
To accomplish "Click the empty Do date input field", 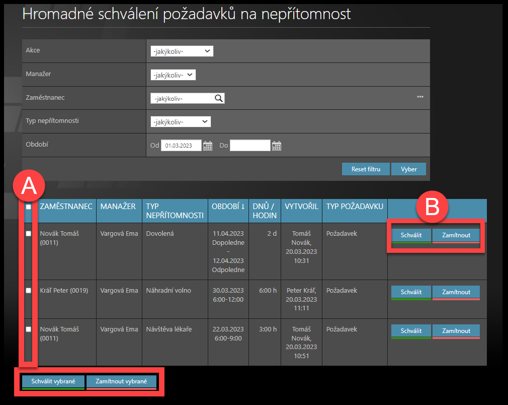I will [x=250, y=146].
